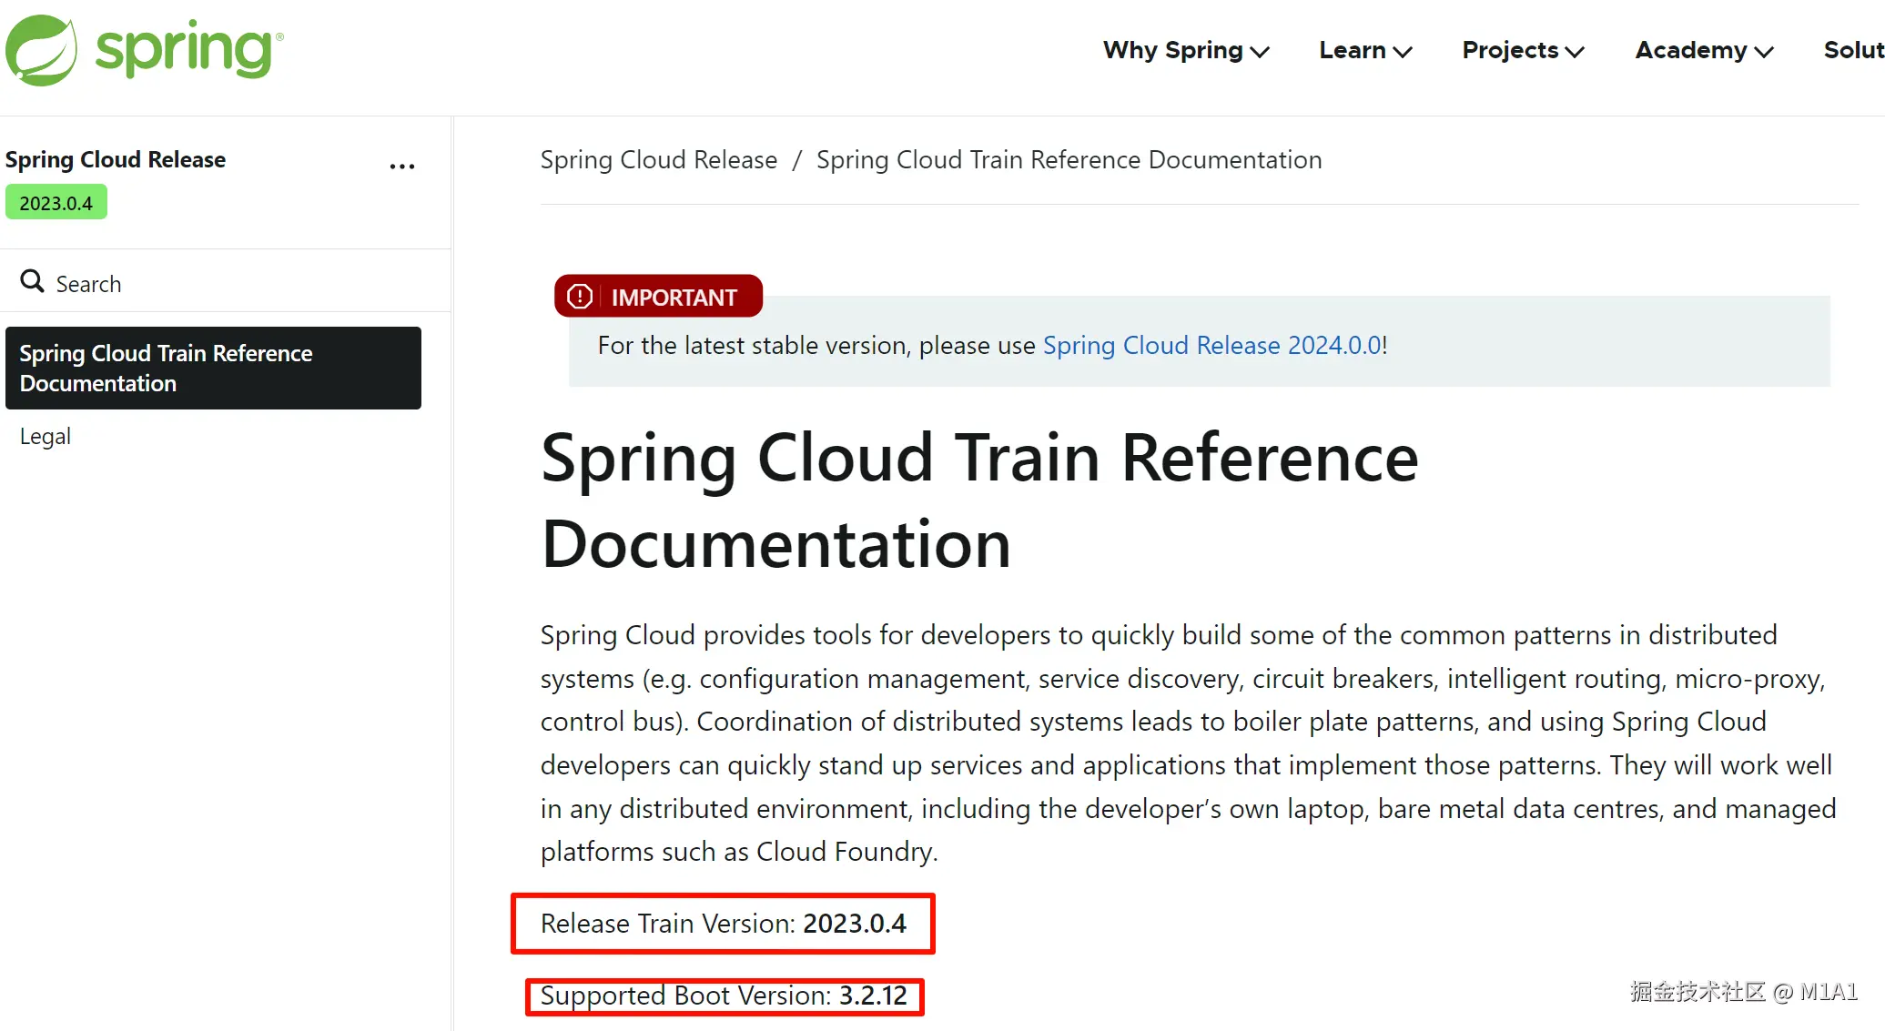Open the three-dots sidebar menu

[401, 167]
